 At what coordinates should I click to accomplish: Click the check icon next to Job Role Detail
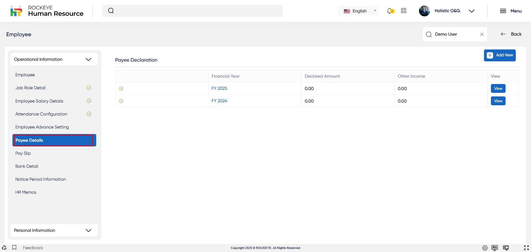coord(89,88)
